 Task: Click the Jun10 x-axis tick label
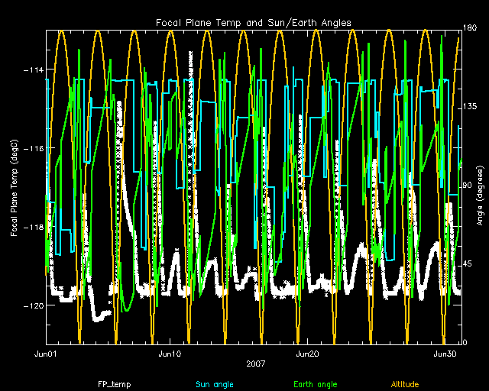170,354
